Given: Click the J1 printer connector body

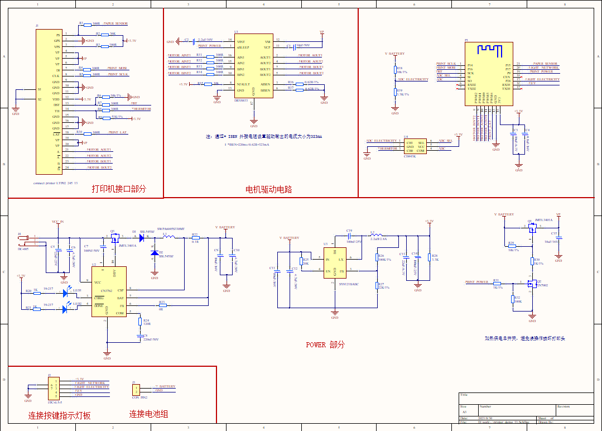Looking at the screenshot, I should click(49, 102).
